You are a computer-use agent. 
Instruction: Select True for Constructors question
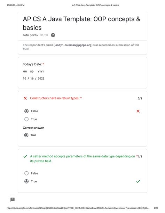coord(26,119)
